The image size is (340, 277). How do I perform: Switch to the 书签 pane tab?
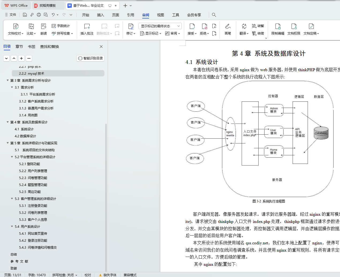(32, 47)
